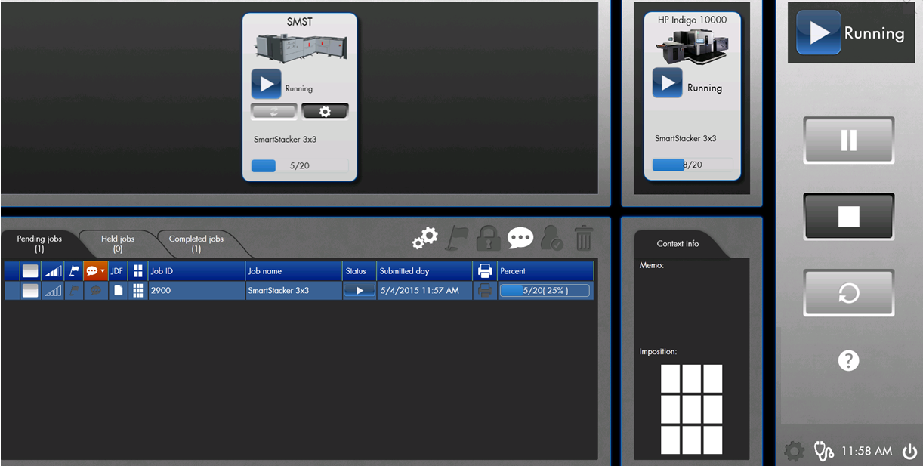Toggle the orange chat filter in the column header
923x466 pixels.
point(94,270)
